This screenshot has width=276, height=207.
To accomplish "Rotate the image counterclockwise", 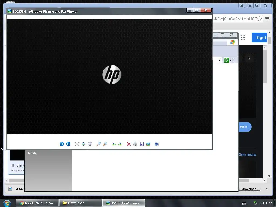I will click(x=120, y=144).
